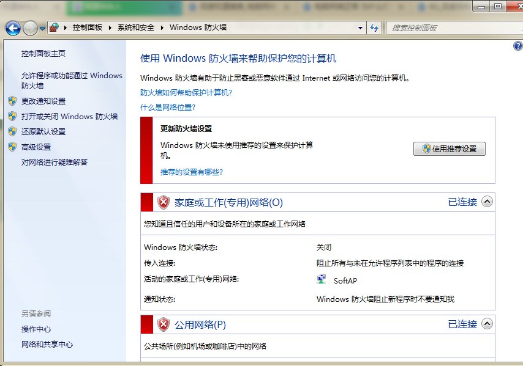
Task: Open 高级设置 in sidebar
Action: [x=36, y=147]
